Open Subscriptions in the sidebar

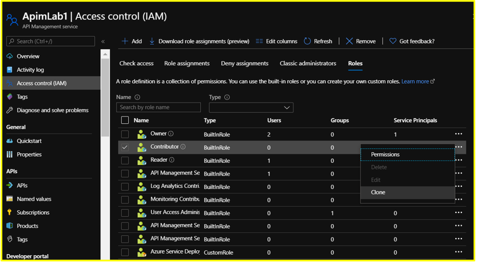[x=33, y=212]
